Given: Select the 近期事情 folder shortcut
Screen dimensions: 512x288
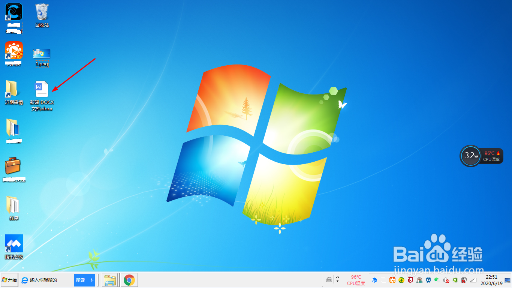Looking at the screenshot, I should (x=14, y=92).
